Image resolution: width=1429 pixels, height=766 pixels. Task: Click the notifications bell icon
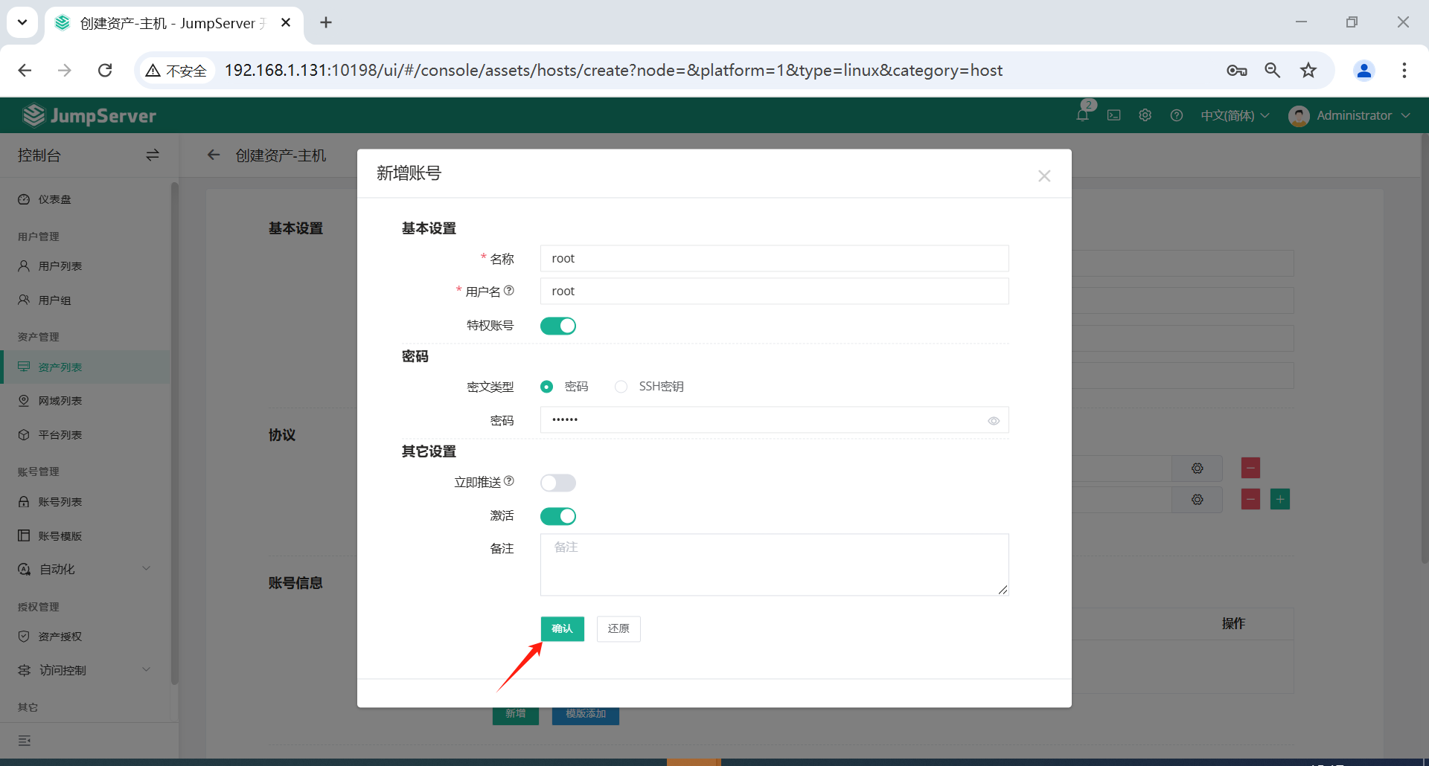[x=1083, y=115]
